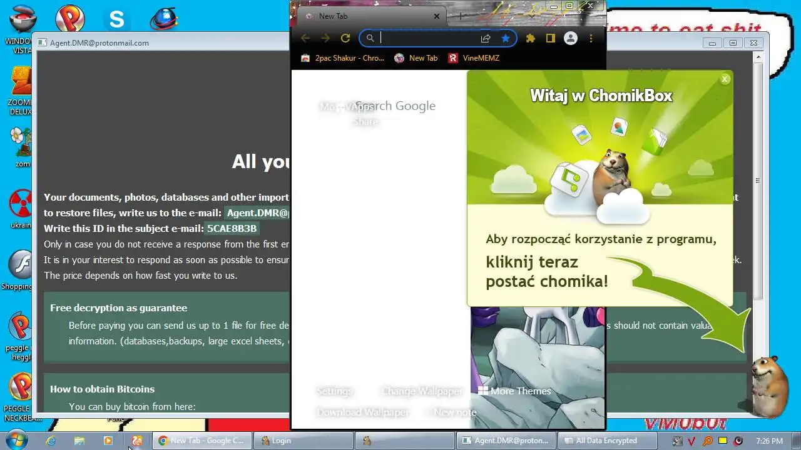Open Windows Explorer from the taskbar
Screen dimensions: 801x450
79,441
